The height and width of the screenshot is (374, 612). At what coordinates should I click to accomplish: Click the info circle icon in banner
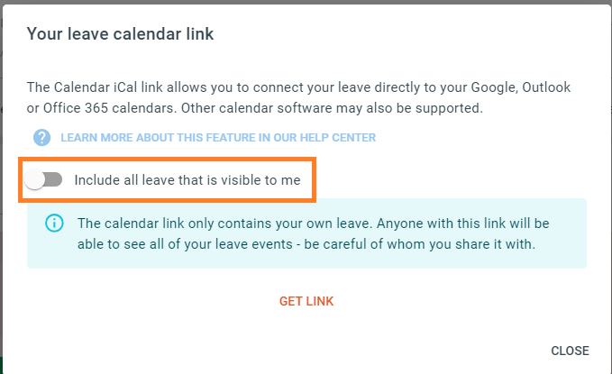[x=54, y=223]
